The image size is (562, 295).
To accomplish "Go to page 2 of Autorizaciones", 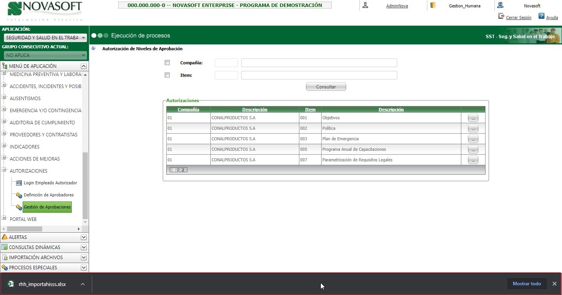I will (183, 170).
